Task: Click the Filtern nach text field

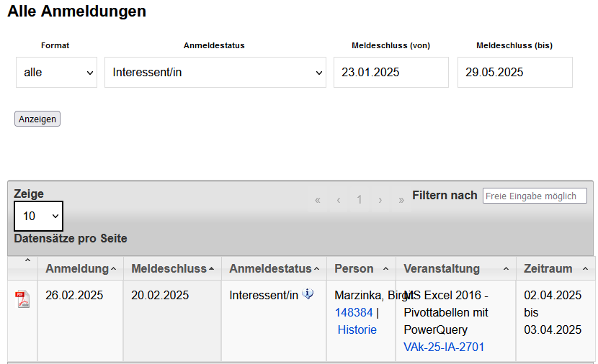Action: coord(535,196)
